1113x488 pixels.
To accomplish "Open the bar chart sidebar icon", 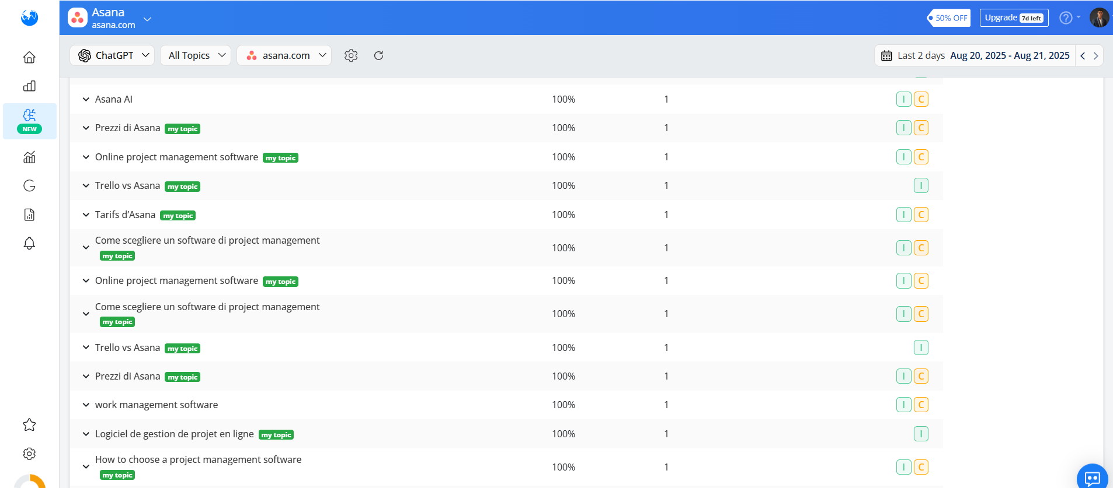I will coord(29,86).
